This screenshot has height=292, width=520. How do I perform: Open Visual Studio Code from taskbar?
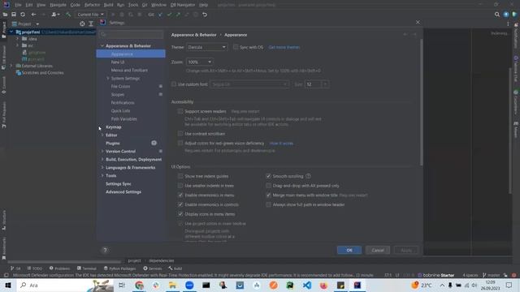pos(307,285)
